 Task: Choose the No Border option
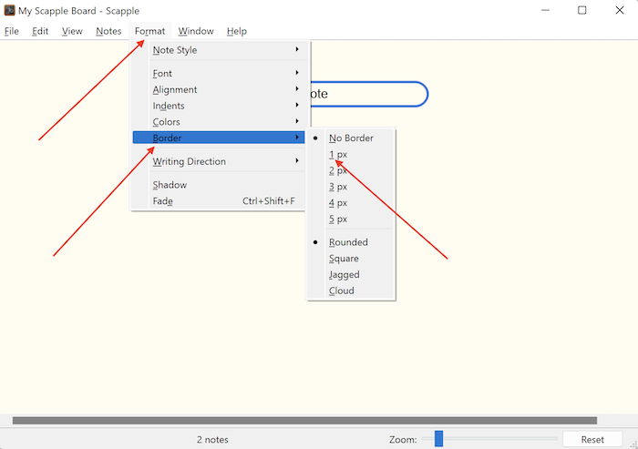click(x=351, y=138)
